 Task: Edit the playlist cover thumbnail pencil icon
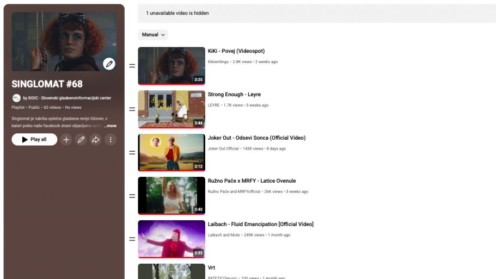[109, 64]
